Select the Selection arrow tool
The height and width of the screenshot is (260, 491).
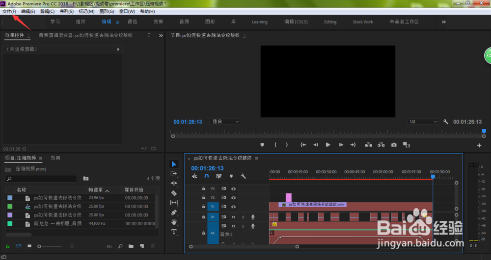(174, 164)
